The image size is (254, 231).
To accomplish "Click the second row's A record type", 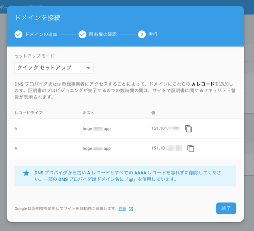I will (x=16, y=148).
